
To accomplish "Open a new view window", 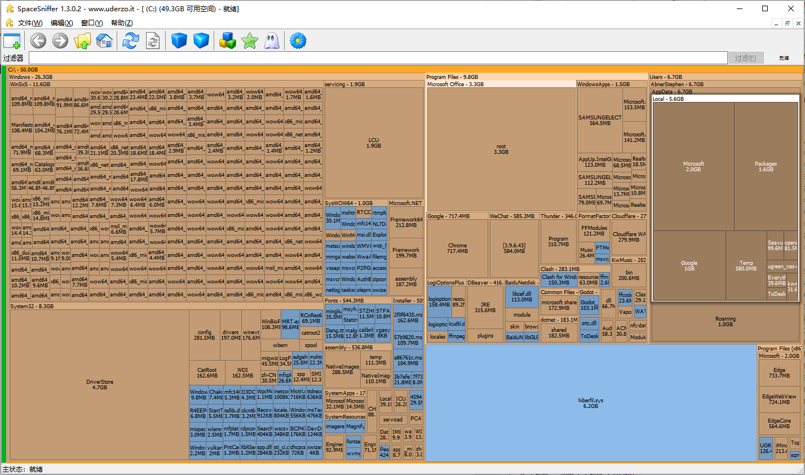I will click(x=12, y=41).
